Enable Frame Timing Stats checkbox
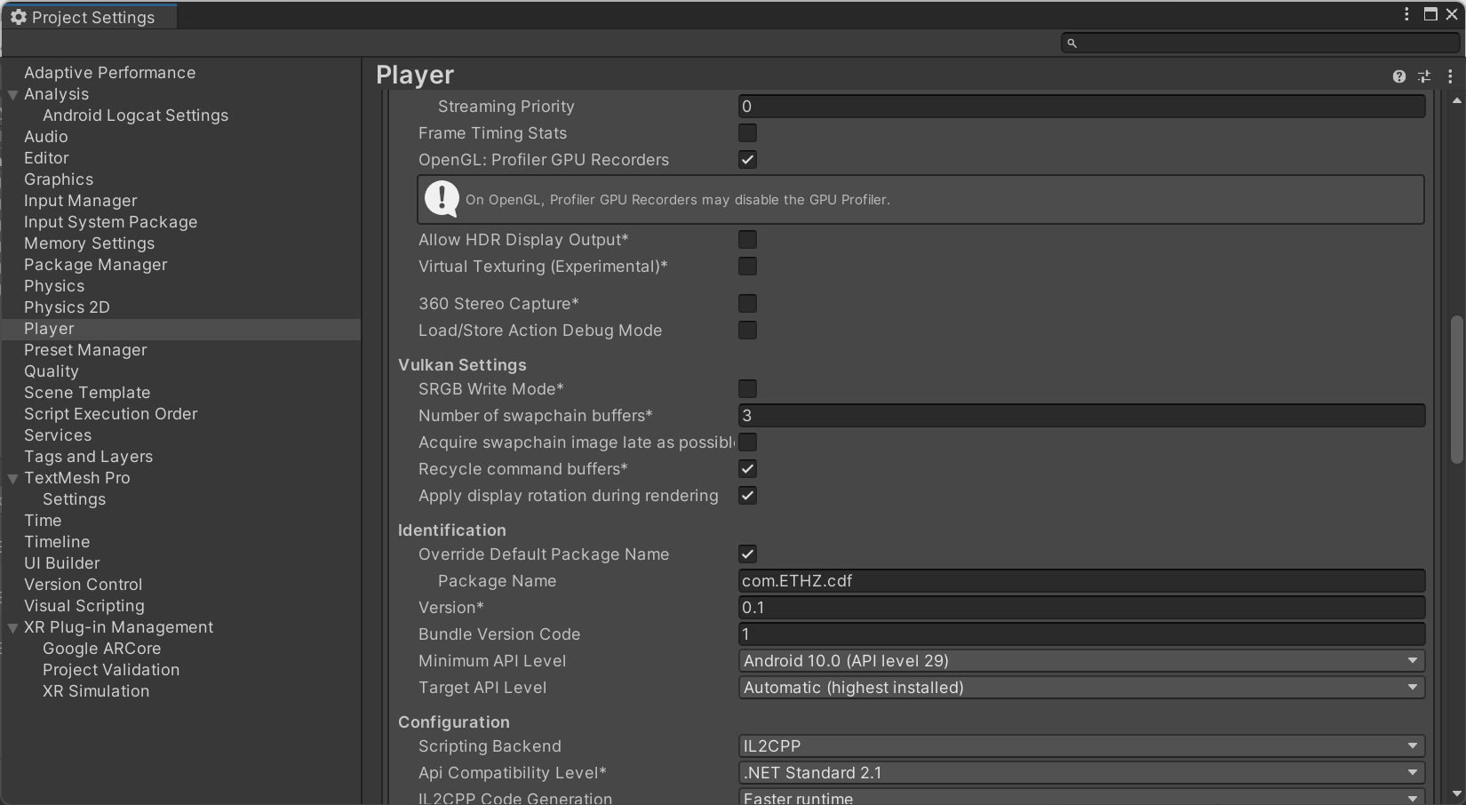Screen dimensions: 1466x805 [x=747, y=133]
